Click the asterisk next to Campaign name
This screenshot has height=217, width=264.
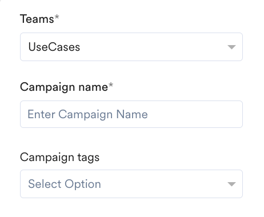(111, 85)
